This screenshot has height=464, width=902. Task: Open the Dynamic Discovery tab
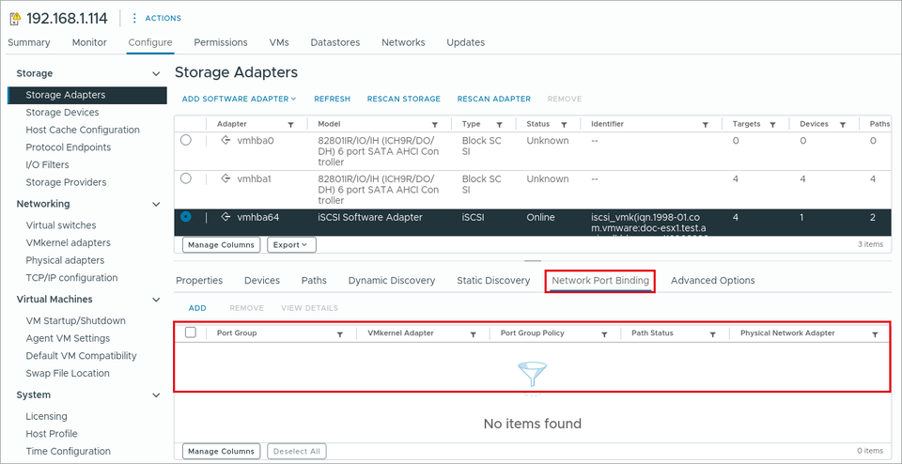point(392,281)
